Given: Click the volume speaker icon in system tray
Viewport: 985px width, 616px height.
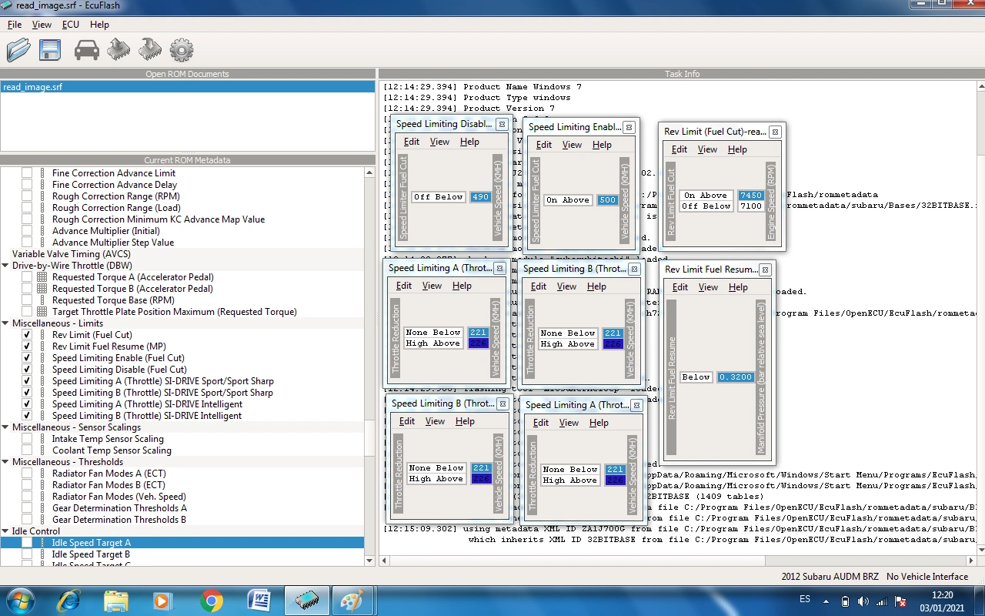Looking at the screenshot, I should coord(863,601).
